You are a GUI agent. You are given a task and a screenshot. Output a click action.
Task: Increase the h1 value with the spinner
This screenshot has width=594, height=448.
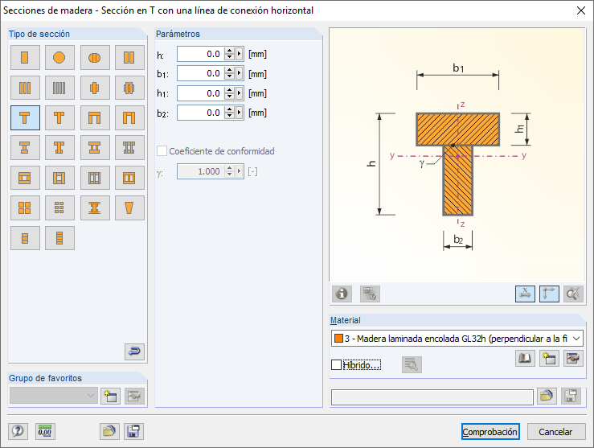pos(229,90)
